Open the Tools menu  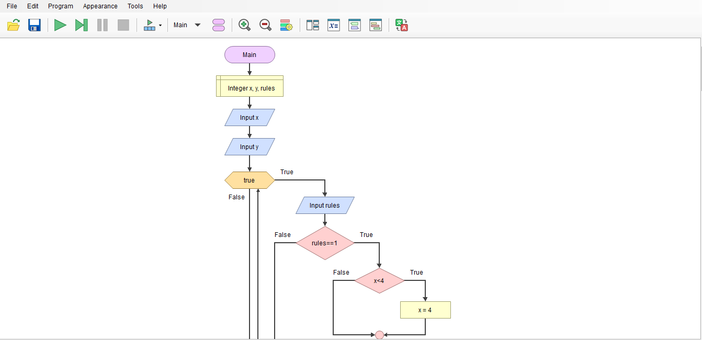coord(135,6)
